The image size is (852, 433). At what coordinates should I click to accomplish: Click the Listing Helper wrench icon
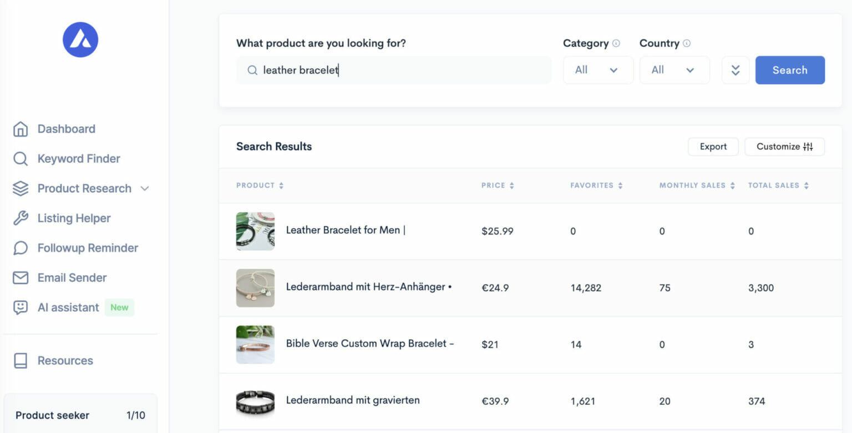click(x=21, y=218)
